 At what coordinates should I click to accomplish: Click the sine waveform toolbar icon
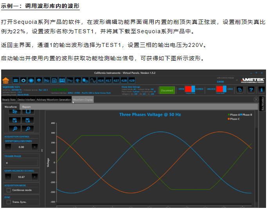coord(93,80)
